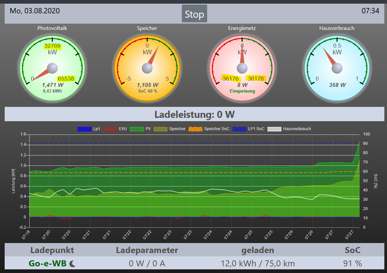The height and width of the screenshot is (273, 387).
Task: Click the date Mo, 03.08.2020
Action: point(35,11)
